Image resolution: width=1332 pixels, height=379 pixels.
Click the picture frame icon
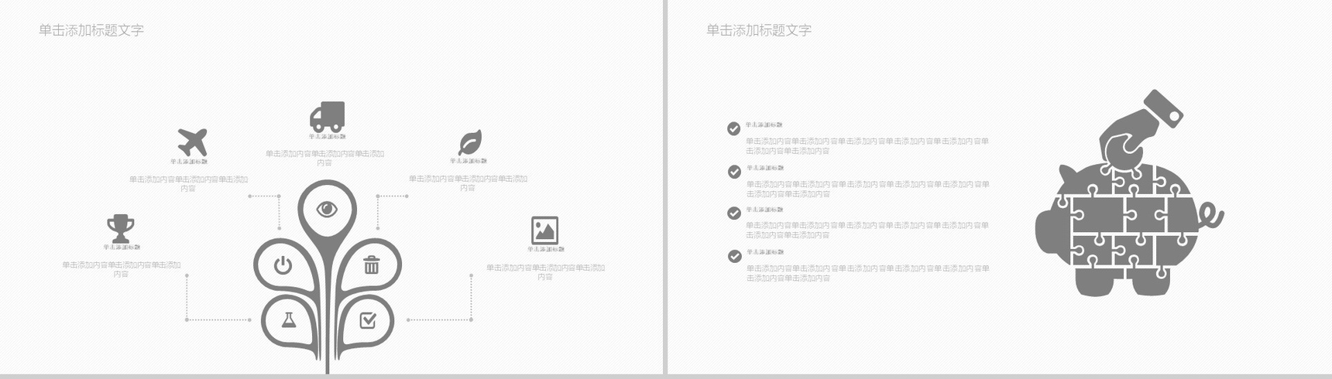click(x=545, y=230)
